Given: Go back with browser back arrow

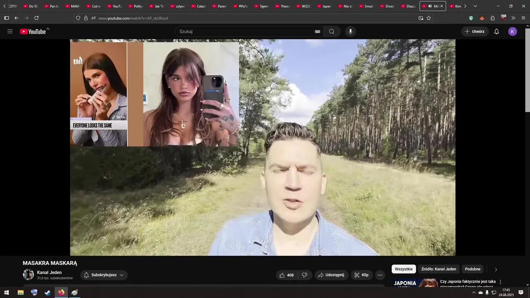Looking at the screenshot, I should pyautogui.click(x=17, y=18).
